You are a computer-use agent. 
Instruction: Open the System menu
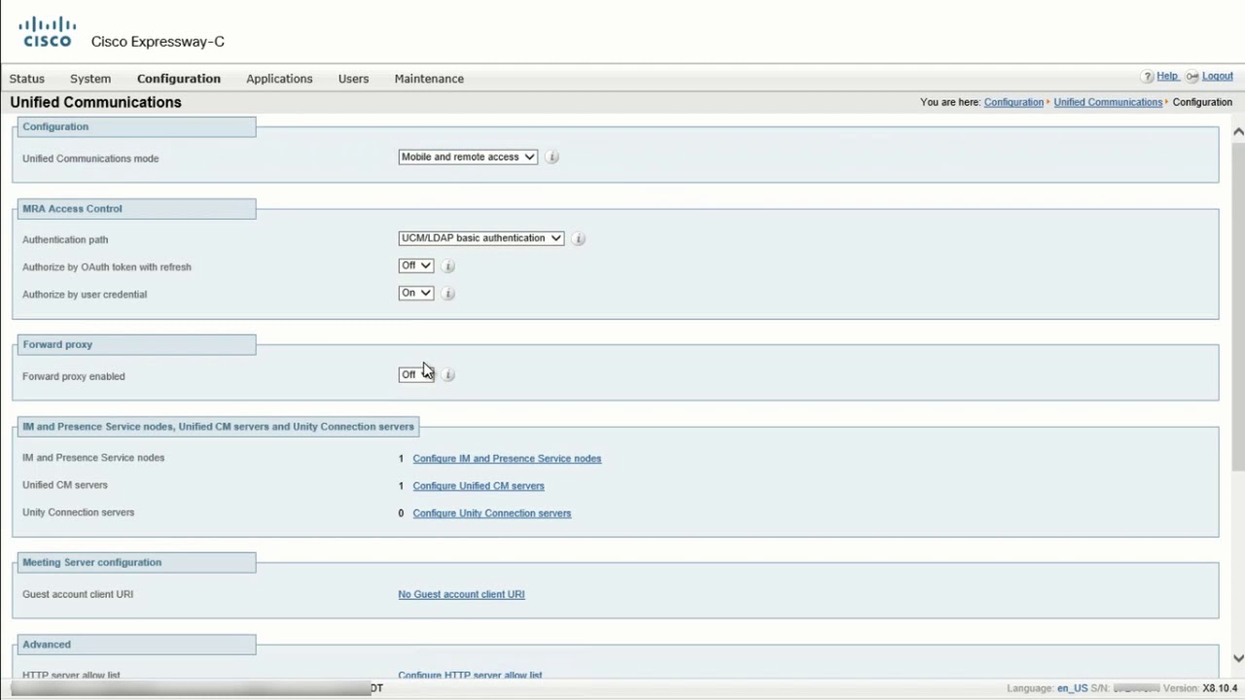[90, 79]
